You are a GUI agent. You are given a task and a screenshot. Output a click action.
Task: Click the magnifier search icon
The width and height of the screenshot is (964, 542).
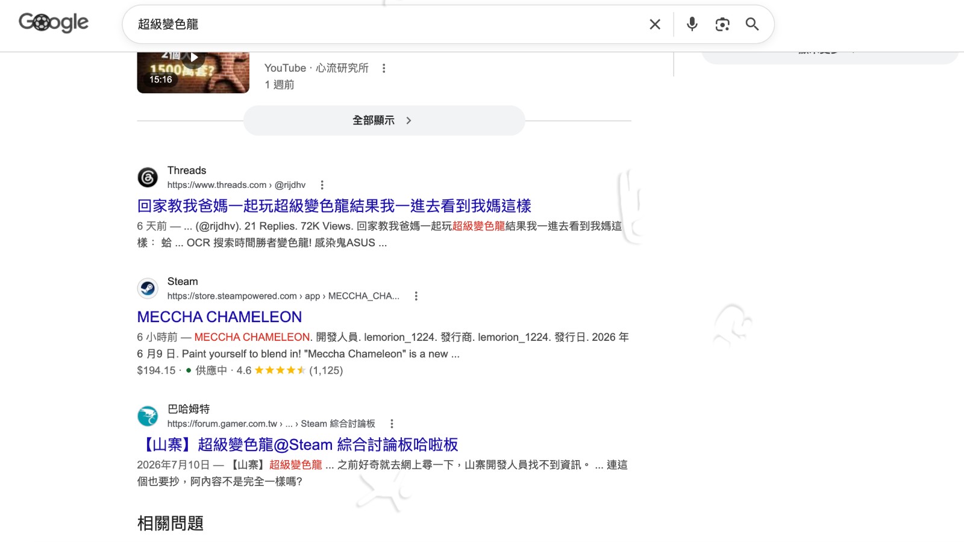(752, 24)
